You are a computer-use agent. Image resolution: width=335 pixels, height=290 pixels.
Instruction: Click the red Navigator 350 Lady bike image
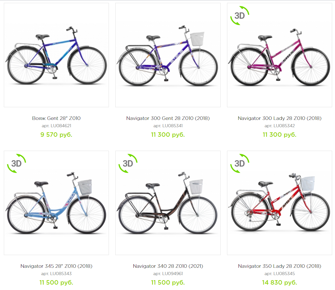pos(279,203)
